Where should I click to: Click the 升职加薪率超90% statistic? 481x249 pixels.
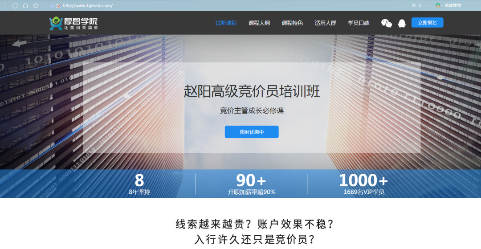pos(252,192)
